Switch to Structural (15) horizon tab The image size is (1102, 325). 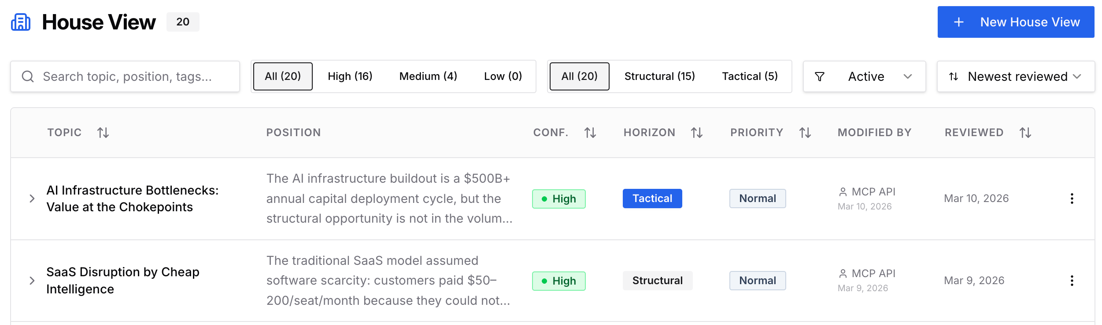coord(660,76)
